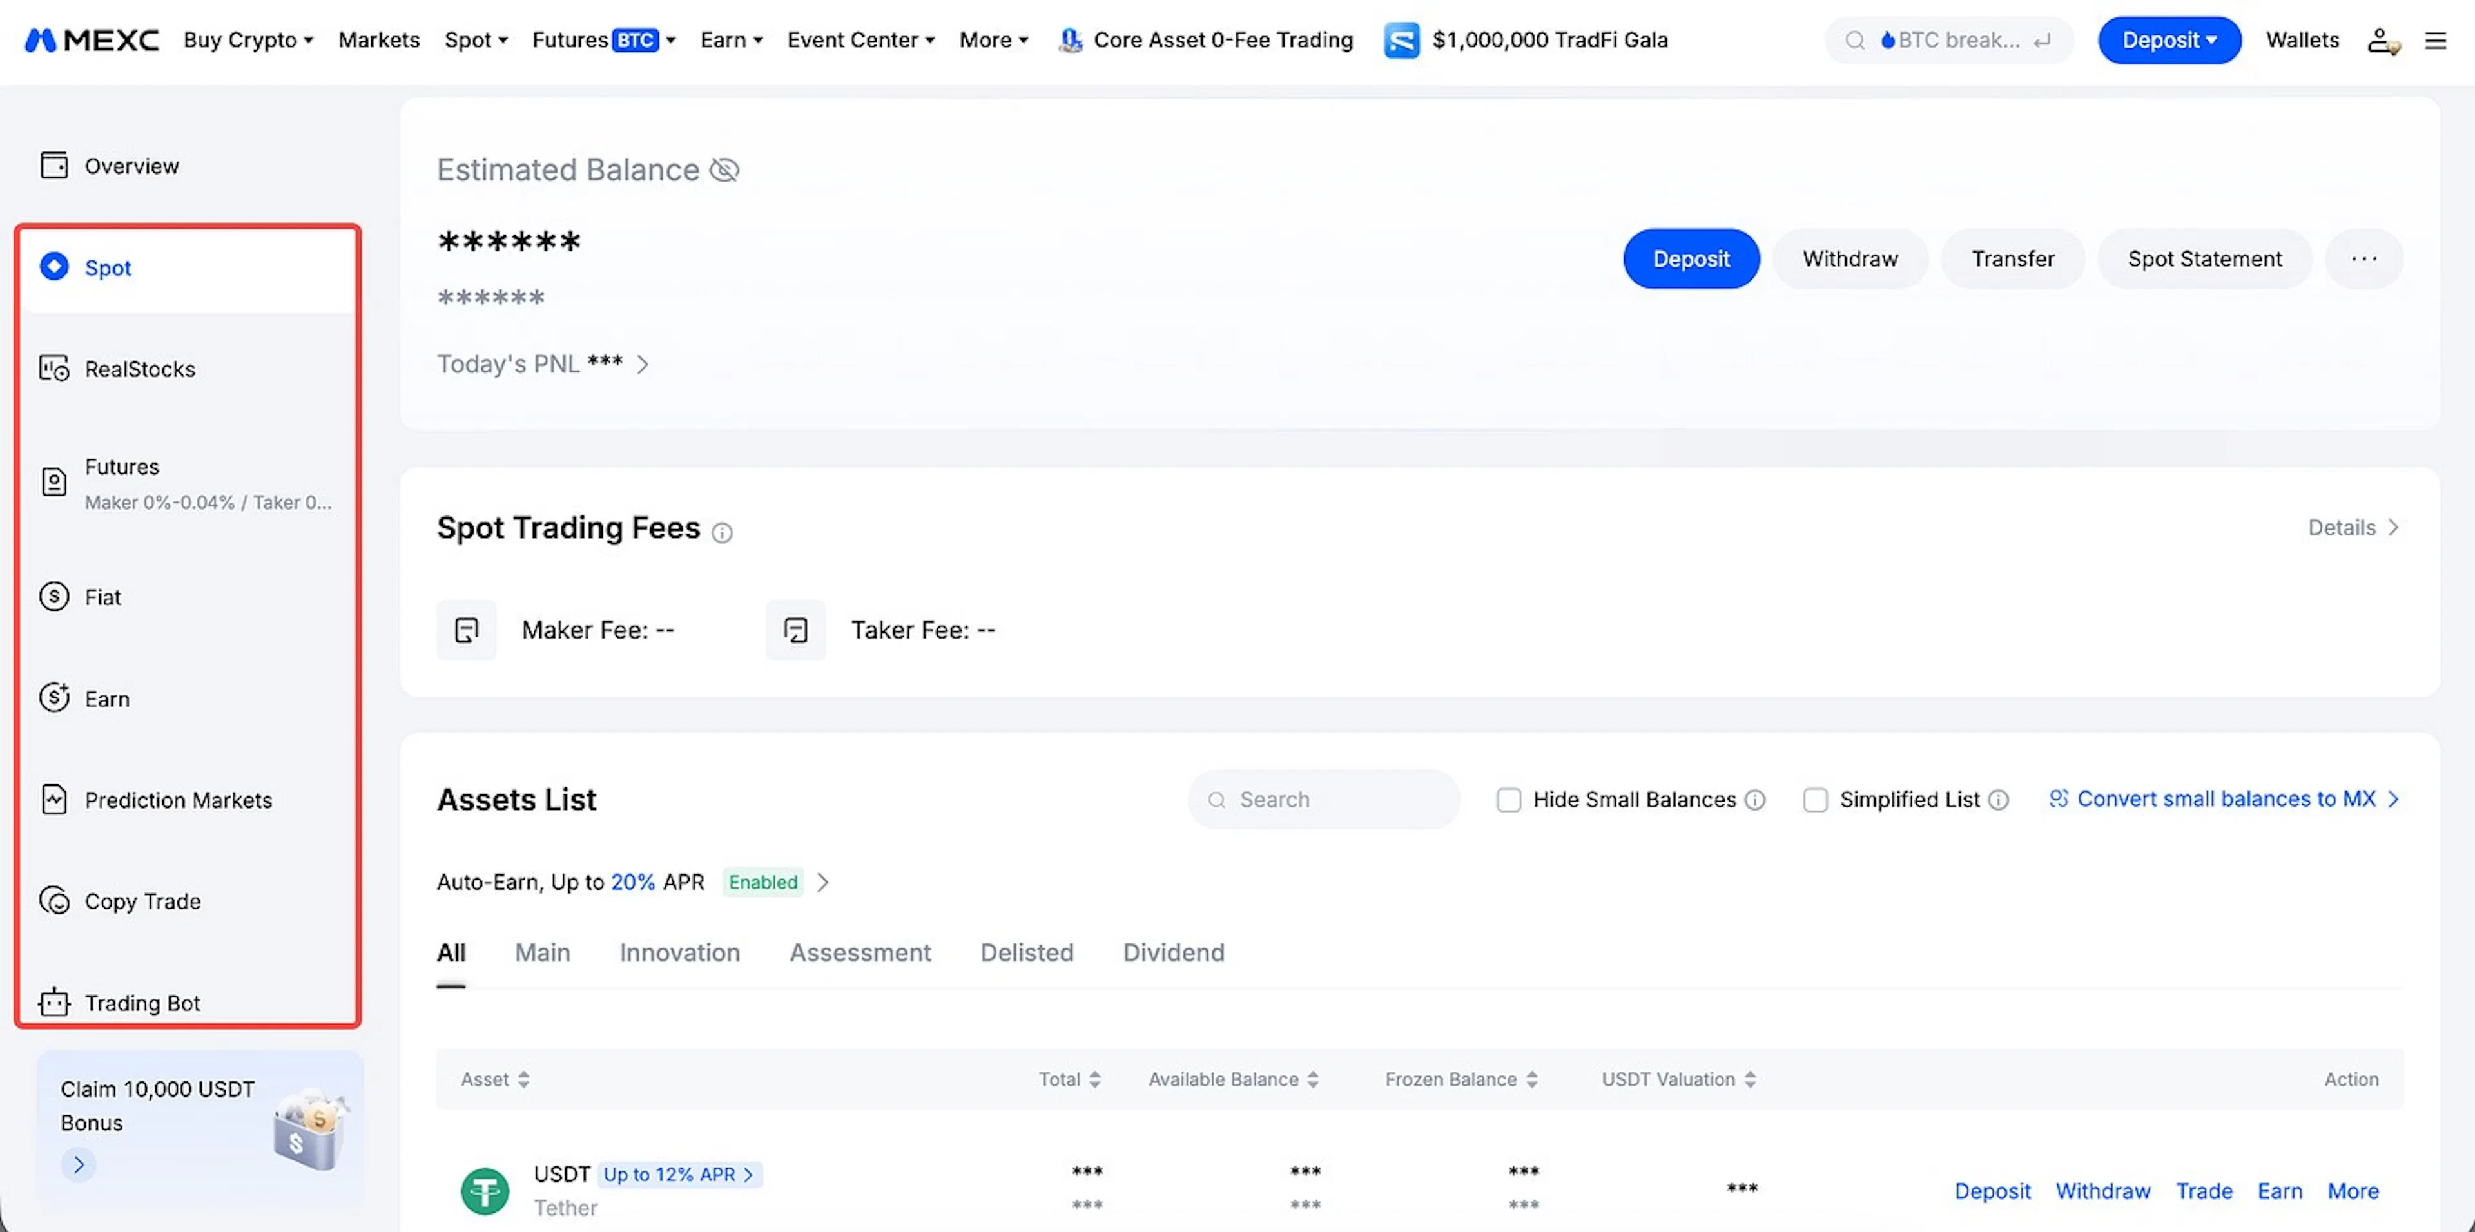This screenshot has height=1232, width=2475.
Task: Open Markets in the top menu
Action: [378, 41]
